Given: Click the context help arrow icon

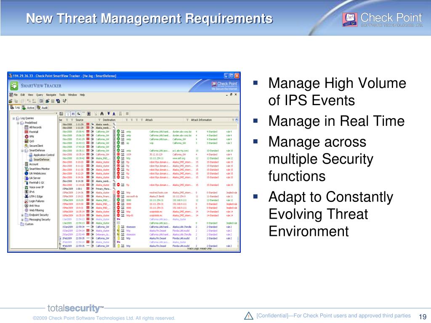Looking at the screenshot, I should click(64, 101).
